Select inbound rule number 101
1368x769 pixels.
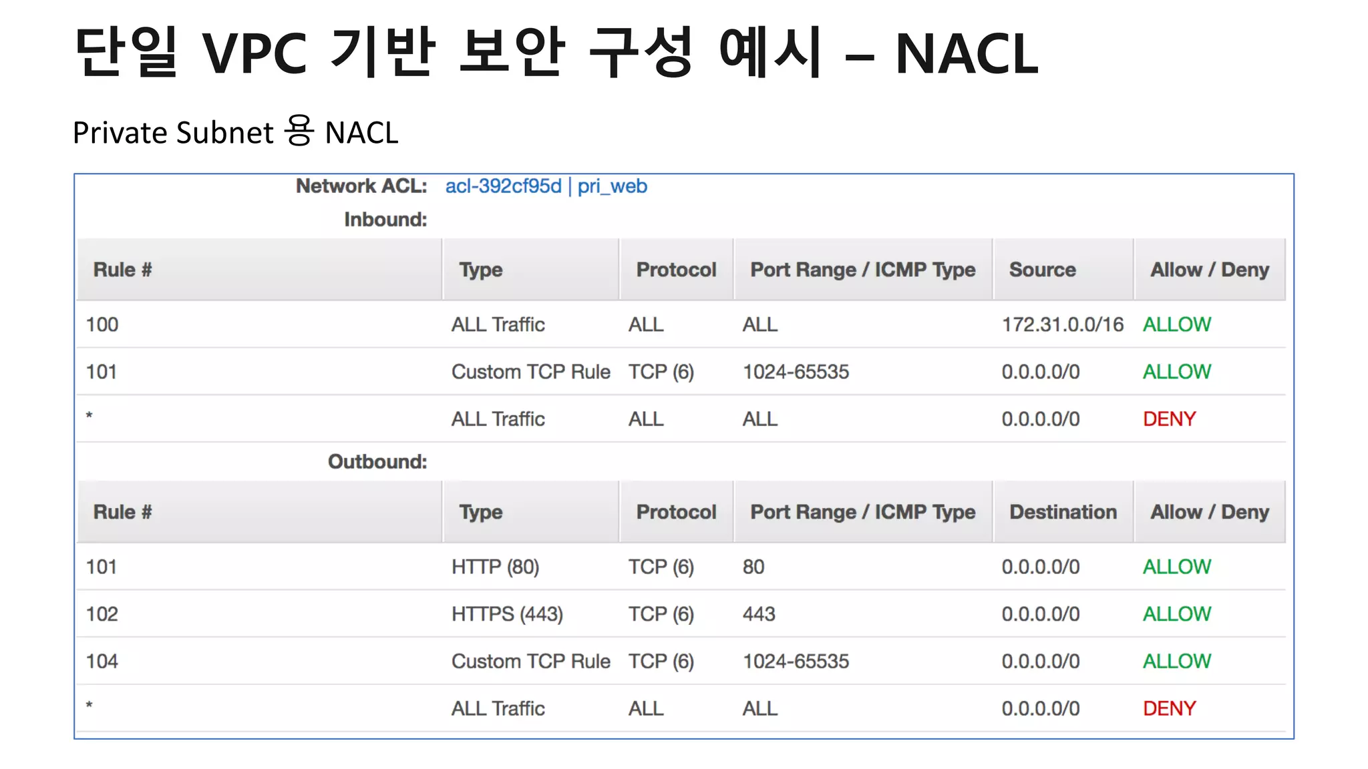pos(102,372)
